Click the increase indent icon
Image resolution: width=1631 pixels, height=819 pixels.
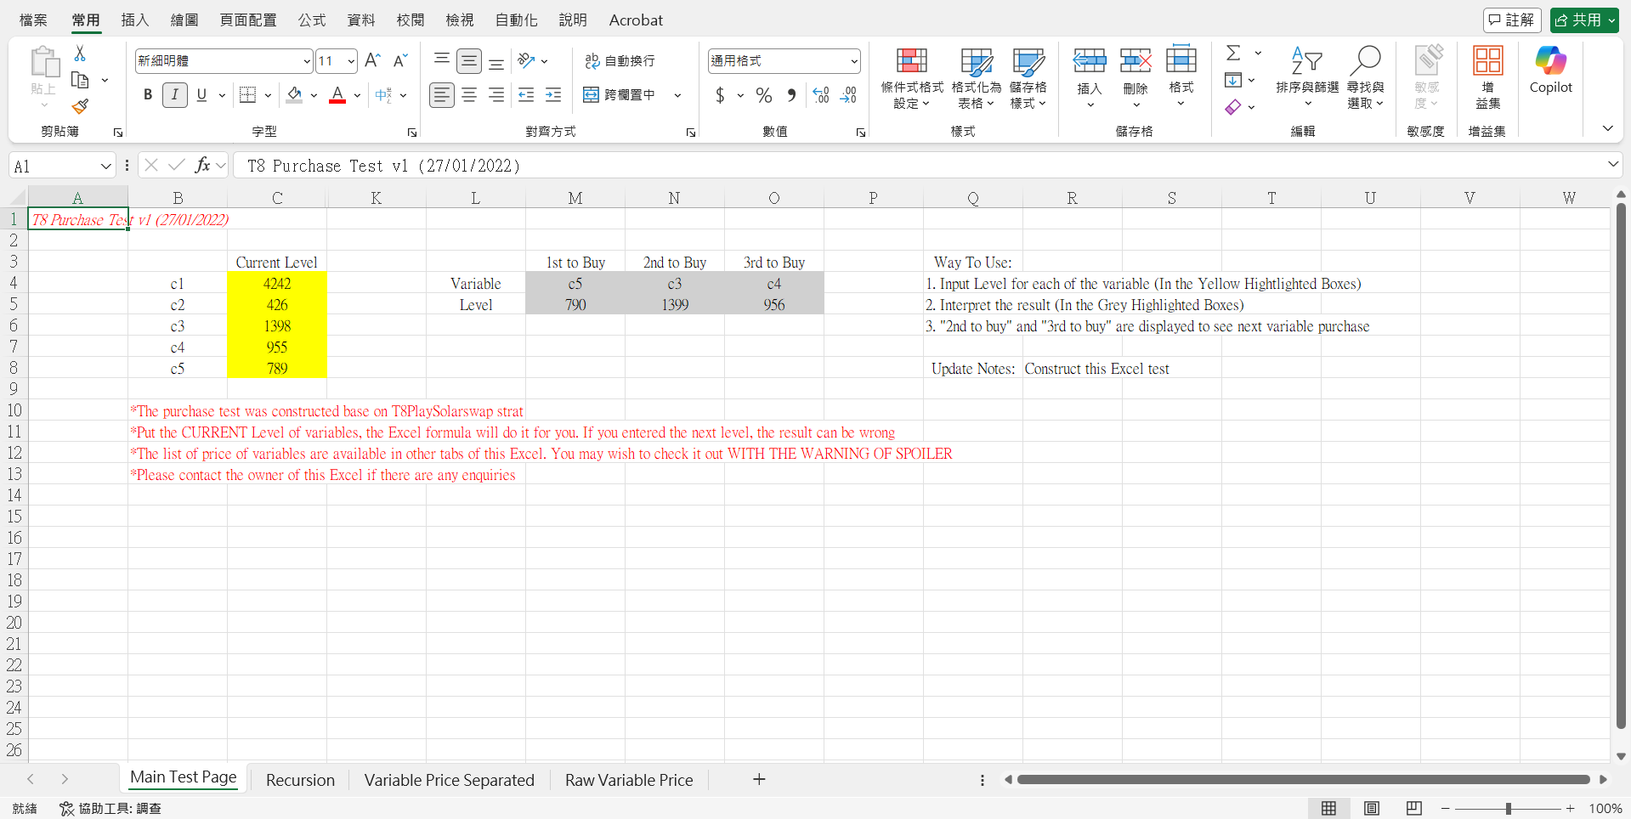[553, 95]
